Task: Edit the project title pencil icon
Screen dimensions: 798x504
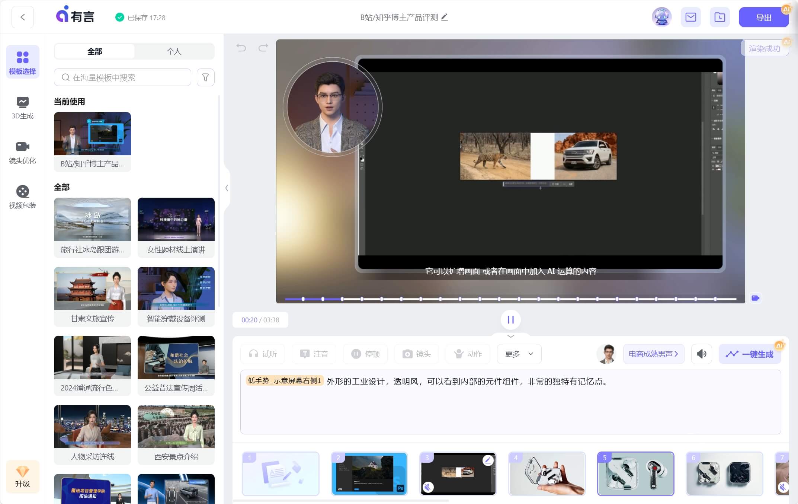Action: pyautogui.click(x=445, y=17)
